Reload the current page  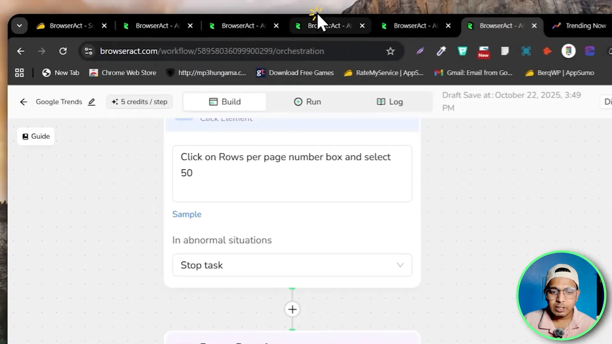click(63, 51)
